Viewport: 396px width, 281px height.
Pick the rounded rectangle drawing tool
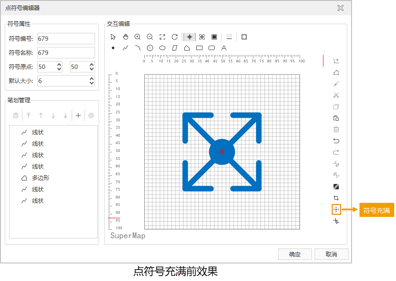(212, 48)
